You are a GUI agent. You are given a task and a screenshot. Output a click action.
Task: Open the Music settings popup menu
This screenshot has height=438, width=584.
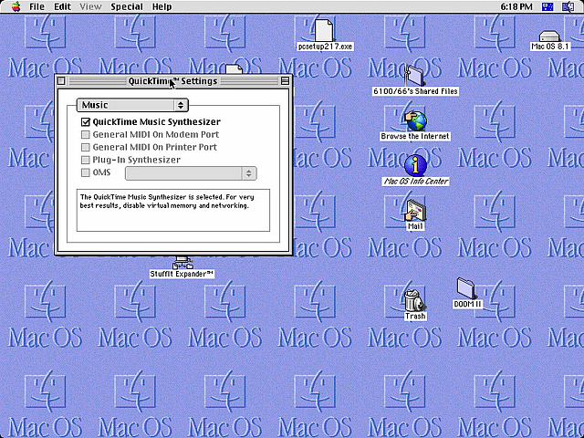click(132, 105)
